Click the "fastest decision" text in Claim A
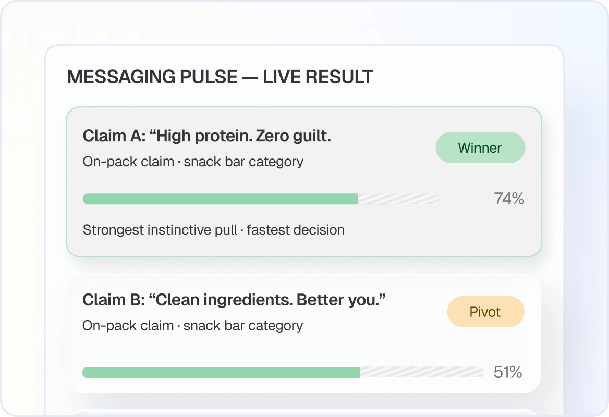The height and width of the screenshot is (417, 609). 296,230
